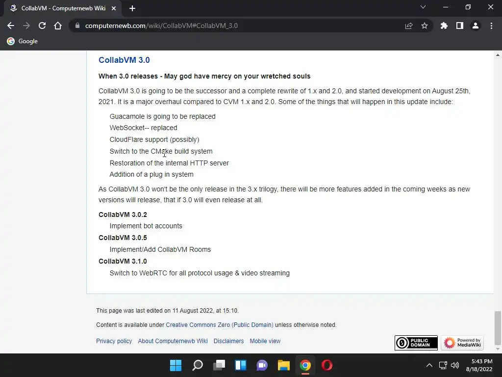The height and width of the screenshot is (377, 502).
Task: Expand the tab search dropdown
Action: pyautogui.click(x=423, y=7)
